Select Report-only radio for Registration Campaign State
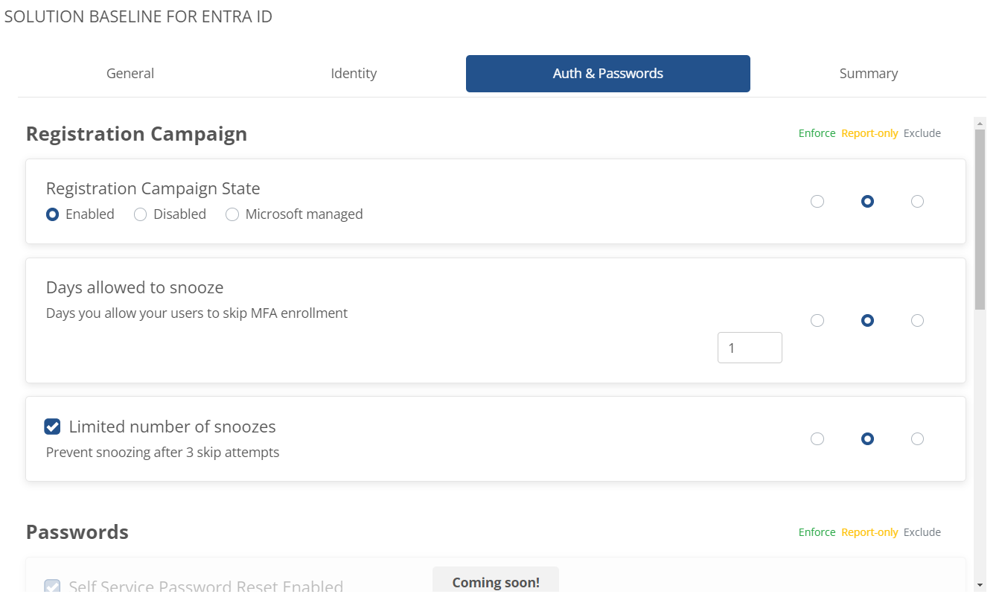The height and width of the screenshot is (597, 999). (x=867, y=201)
